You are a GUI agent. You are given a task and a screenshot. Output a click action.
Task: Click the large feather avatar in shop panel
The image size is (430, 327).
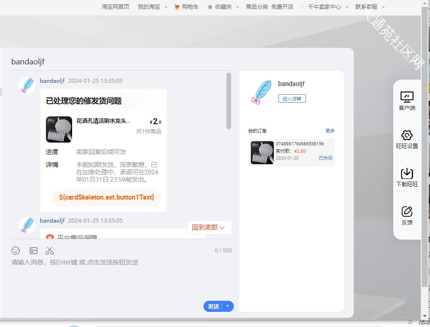point(261,92)
